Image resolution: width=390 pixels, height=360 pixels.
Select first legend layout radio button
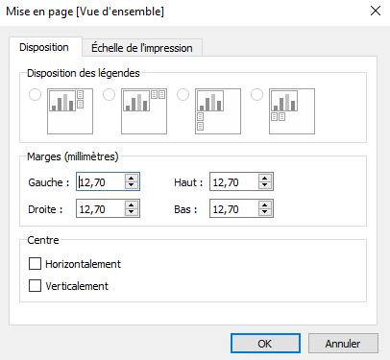click(35, 95)
